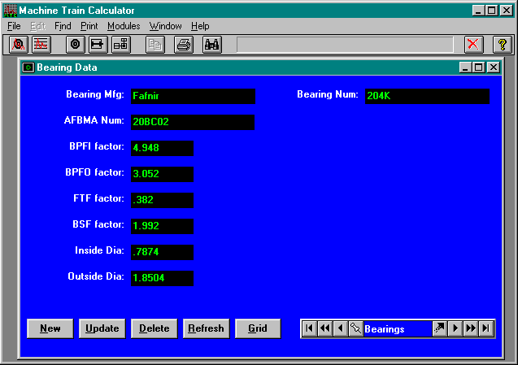
Task: Click the coupling/shaft toolbar icon
Action: 98,44
